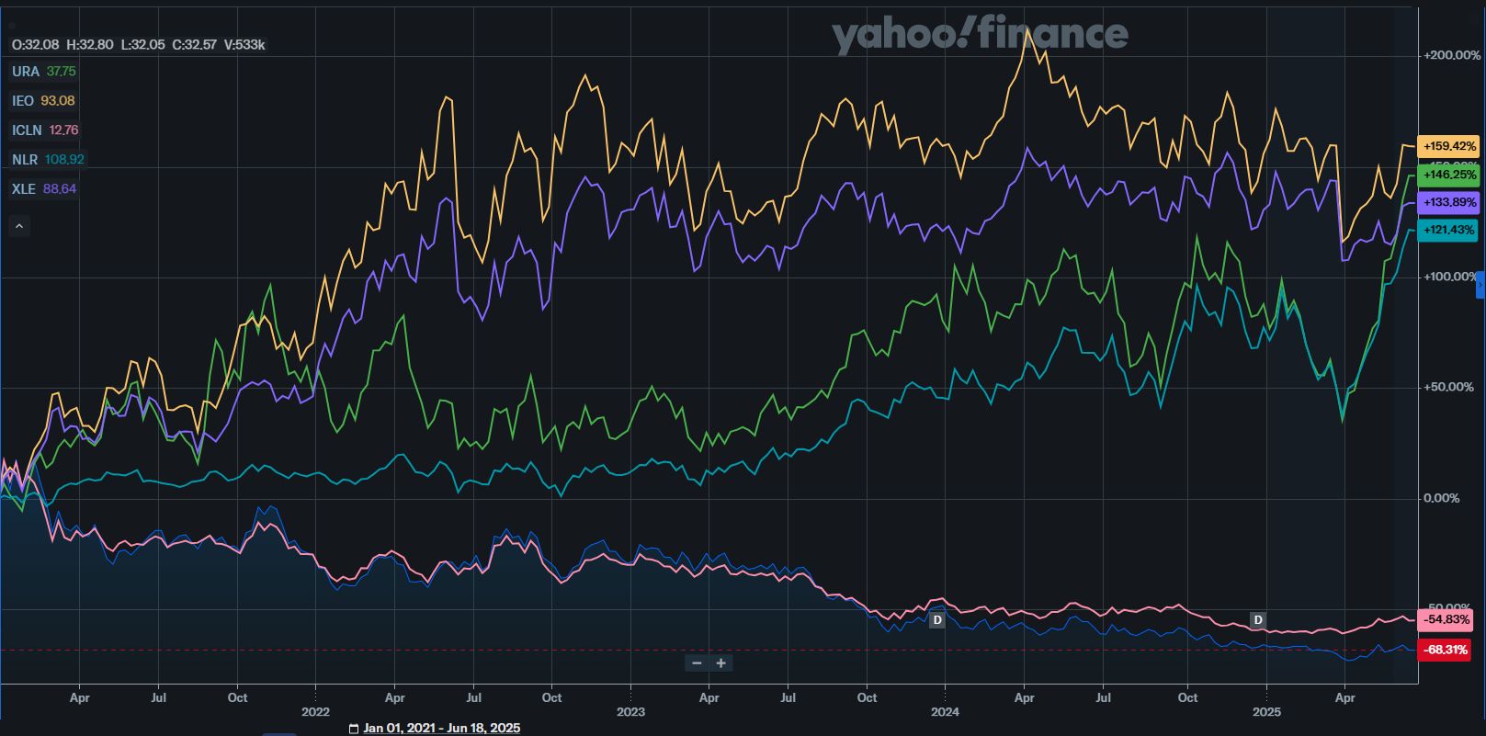Toggle the IEO comparison series label

tap(23, 101)
